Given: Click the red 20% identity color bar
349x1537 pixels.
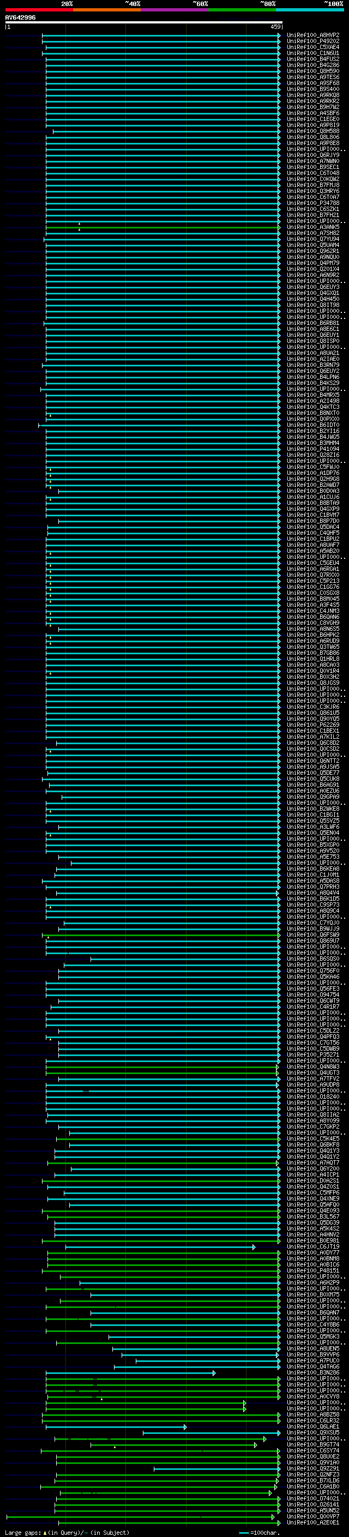Looking at the screenshot, I should [39, 10].
